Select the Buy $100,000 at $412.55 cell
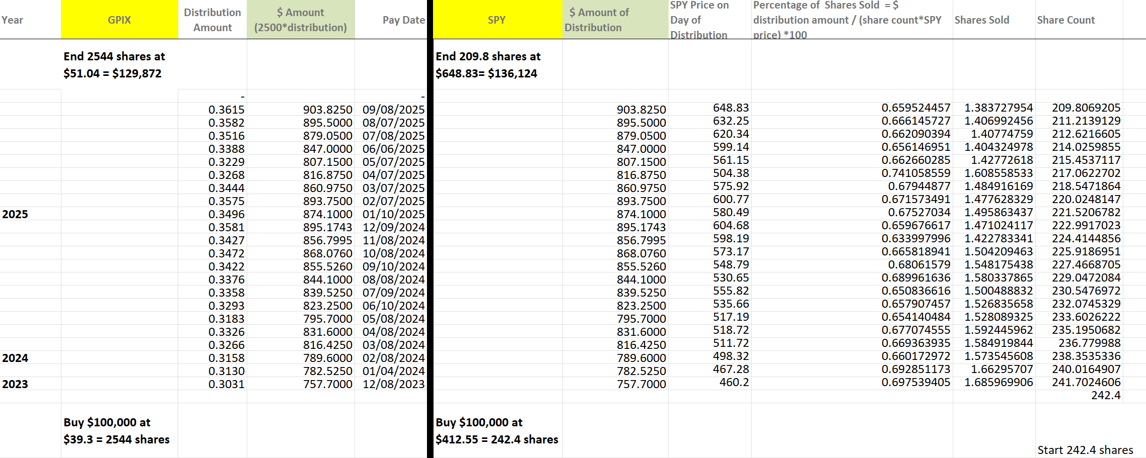This screenshot has height=458, width=1146. (x=496, y=430)
